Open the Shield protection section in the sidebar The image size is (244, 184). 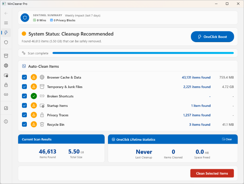coord(5,42)
